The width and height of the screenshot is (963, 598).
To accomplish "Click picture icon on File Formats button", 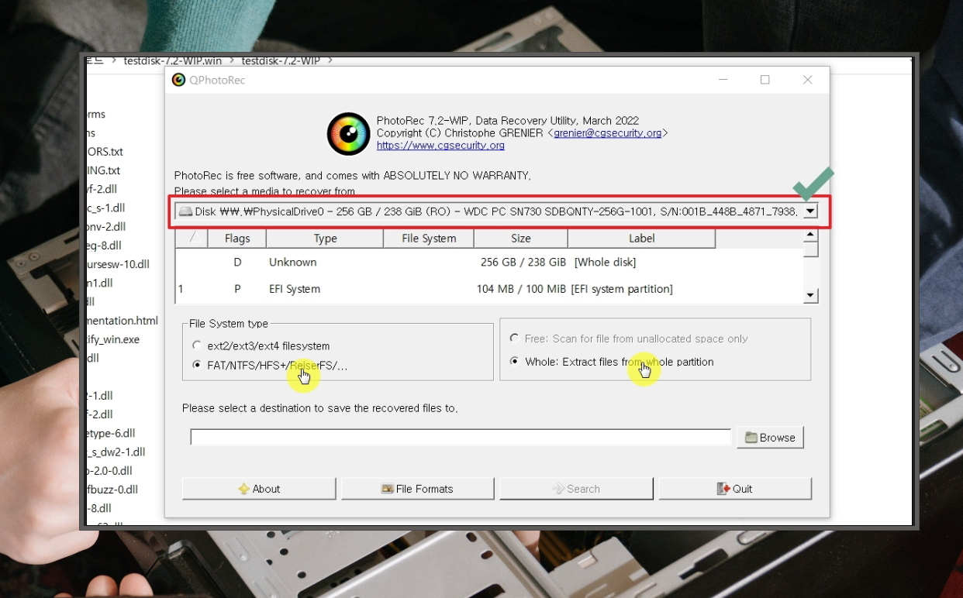I will (x=387, y=489).
